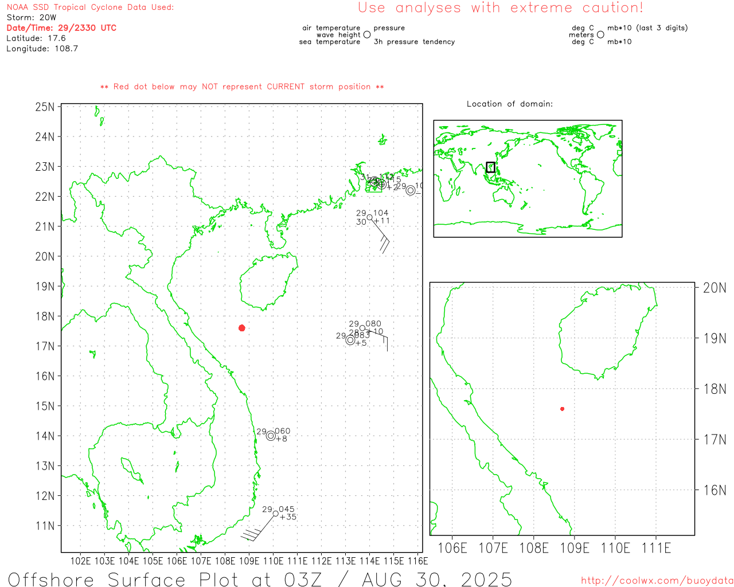Click the 25N latitude label

[x=45, y=107]
